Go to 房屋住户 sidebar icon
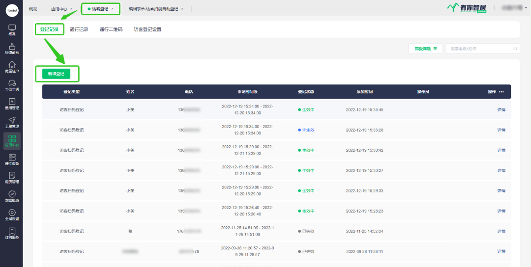This screenshot has height=267, width=531. pos(11,67)
